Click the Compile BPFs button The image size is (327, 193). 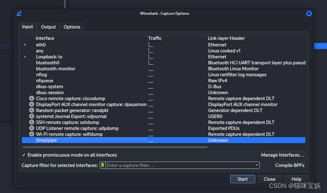[x=290, y=165]
